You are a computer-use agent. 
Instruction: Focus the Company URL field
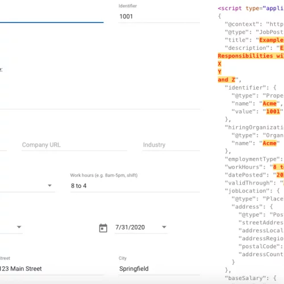(74, 145)
